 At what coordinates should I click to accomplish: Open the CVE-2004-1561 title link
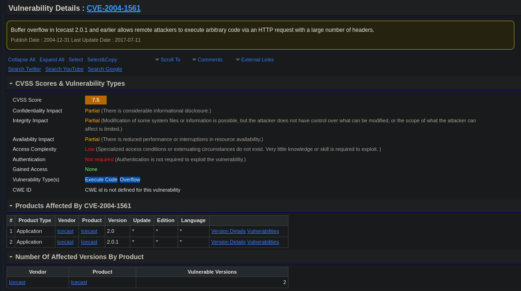[x=114, y=8]
